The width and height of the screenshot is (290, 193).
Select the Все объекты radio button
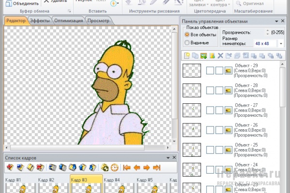pos(187,35)
